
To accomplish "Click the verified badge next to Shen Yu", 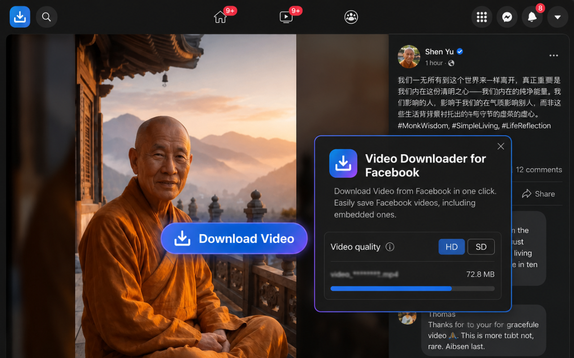I will coord(460,52).
